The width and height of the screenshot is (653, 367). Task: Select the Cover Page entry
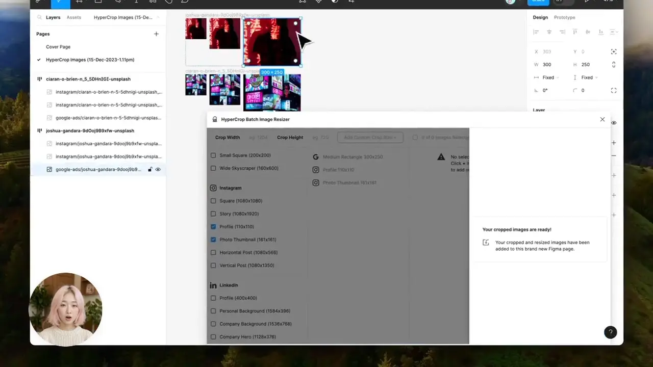[x=58, y=47]
